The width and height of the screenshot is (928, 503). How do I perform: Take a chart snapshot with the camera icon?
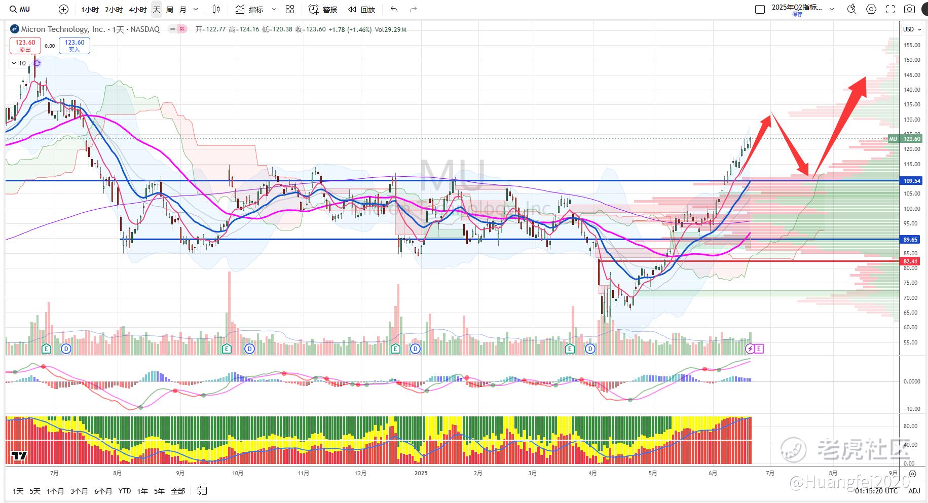coord(910,9)
